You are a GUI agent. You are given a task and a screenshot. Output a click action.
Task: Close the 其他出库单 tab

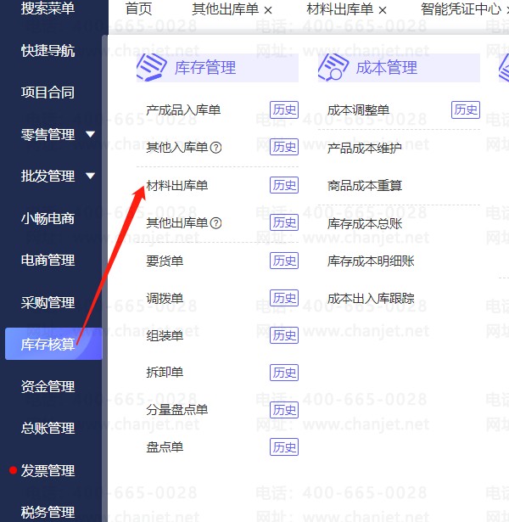coord(268,11)
